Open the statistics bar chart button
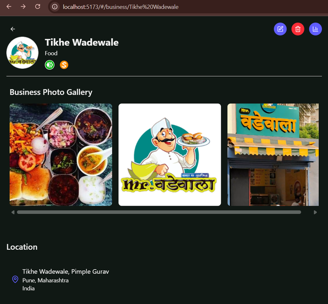Screen dimensions: 328x304 point(315,29)
